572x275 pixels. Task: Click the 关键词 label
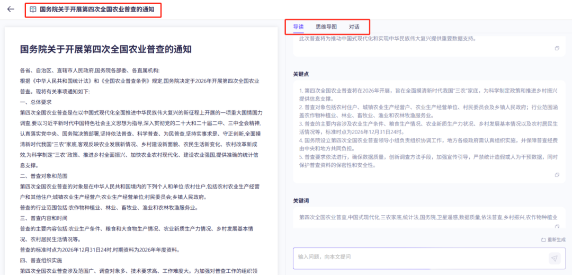pyautogui.click(x=301, y=201)
